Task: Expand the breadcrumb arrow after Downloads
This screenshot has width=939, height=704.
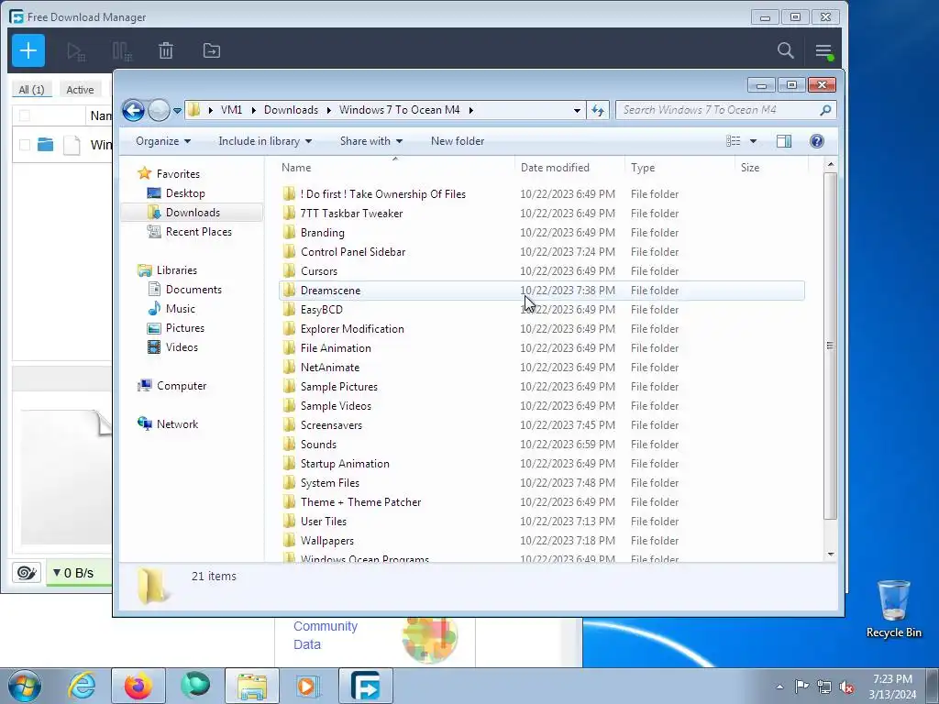Action: click(x=329, y=110)
